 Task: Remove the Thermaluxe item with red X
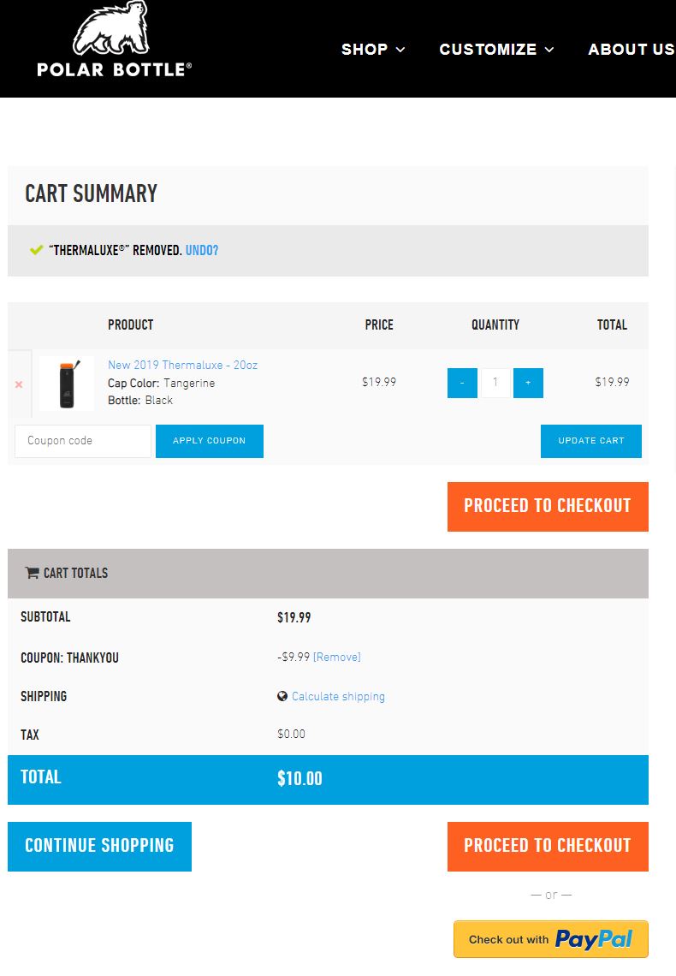coord(19,384)
